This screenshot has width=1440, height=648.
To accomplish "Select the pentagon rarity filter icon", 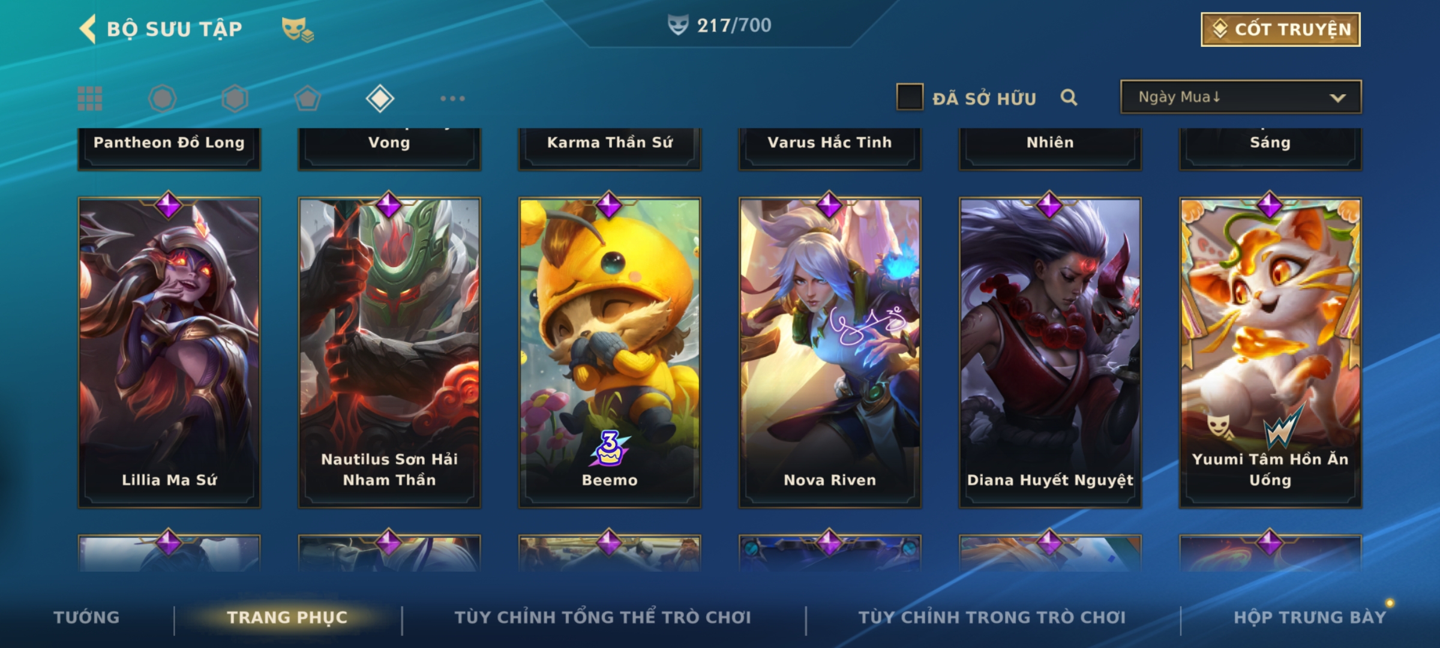I will click(x=307, y=98).
